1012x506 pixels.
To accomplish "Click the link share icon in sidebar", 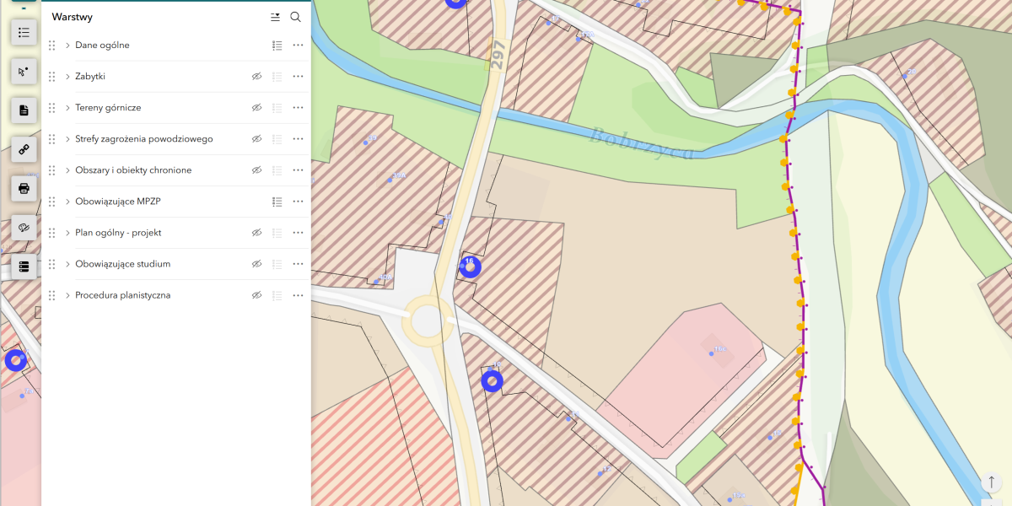I will tap(24, 149).
